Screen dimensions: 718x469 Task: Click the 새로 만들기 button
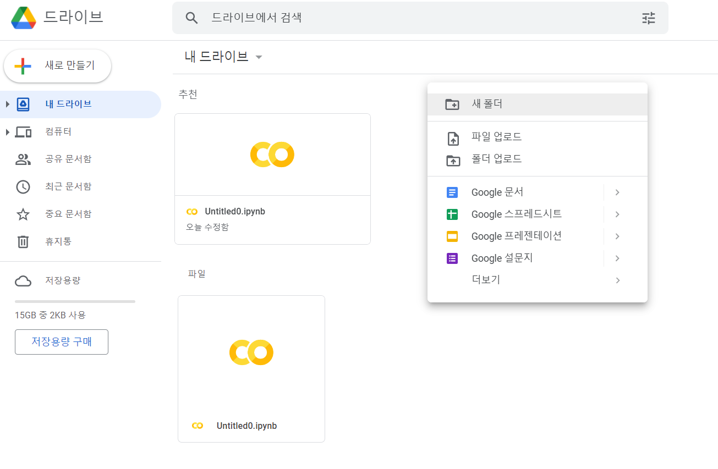point(58,66)
